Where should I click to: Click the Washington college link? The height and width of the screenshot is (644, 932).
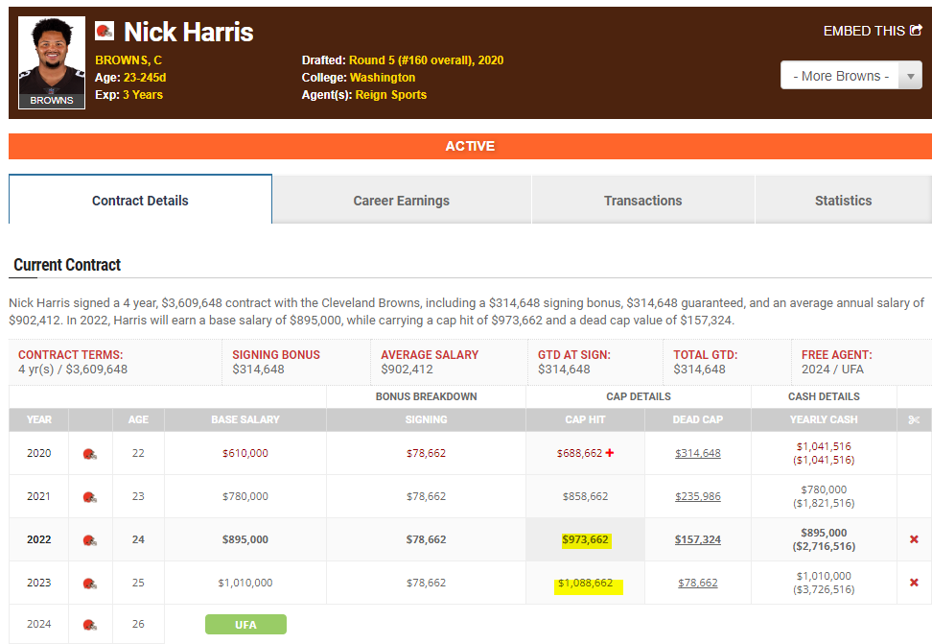[x=383, y=78]
